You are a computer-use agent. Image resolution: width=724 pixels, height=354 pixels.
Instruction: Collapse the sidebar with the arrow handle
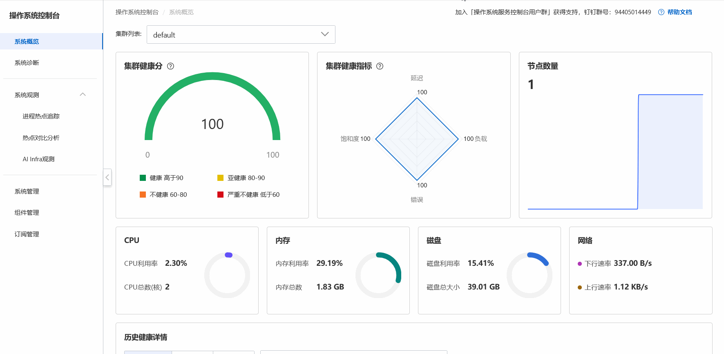(107, 177)
